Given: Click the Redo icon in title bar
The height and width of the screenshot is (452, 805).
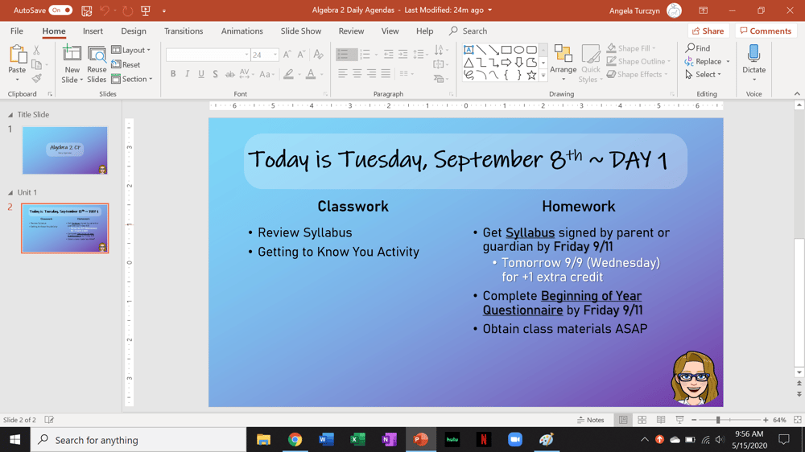Looking at the screenshot, I should point(127,10).
